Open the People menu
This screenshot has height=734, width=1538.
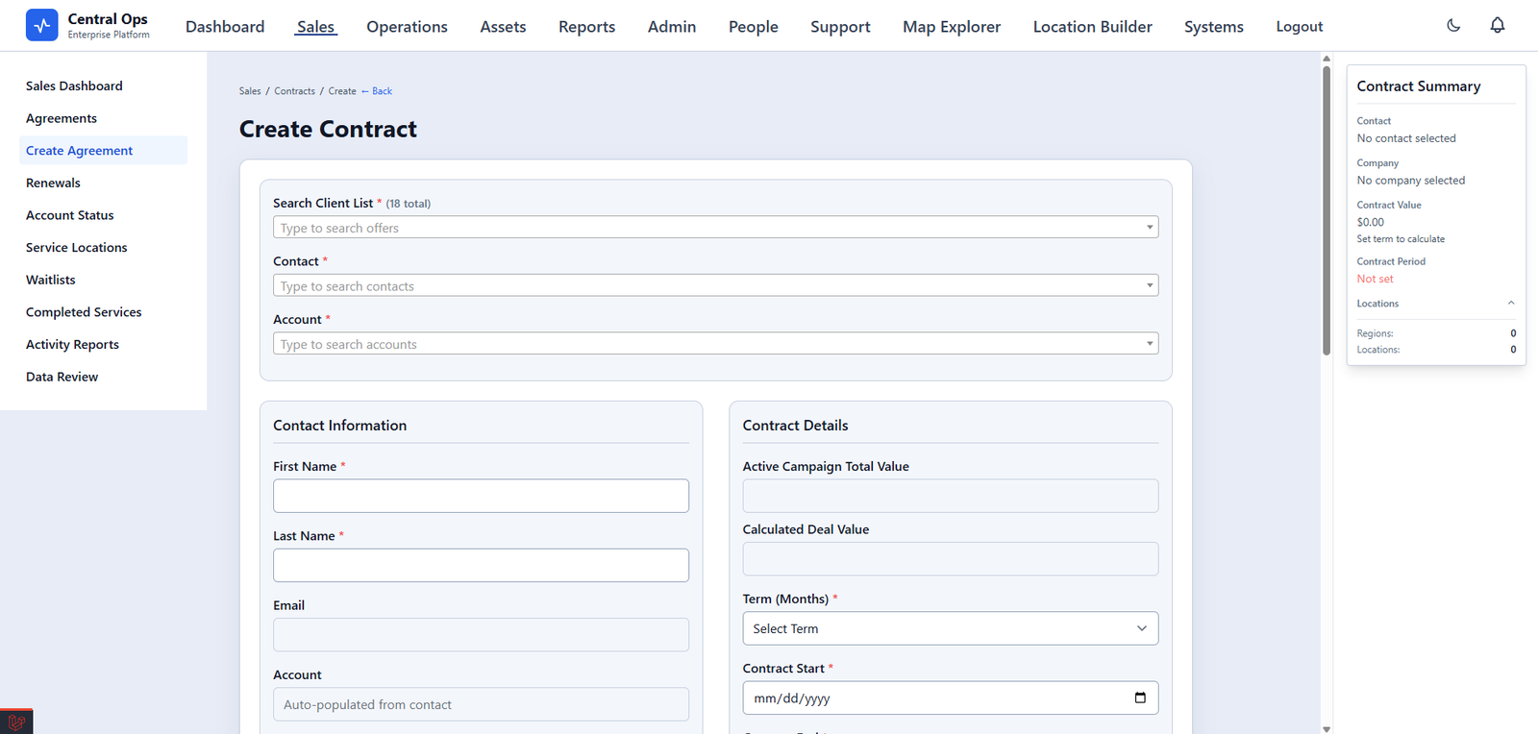tap(754, 27)
